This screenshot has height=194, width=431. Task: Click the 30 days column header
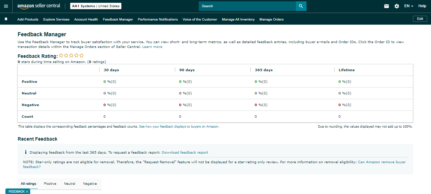point(111,70)
